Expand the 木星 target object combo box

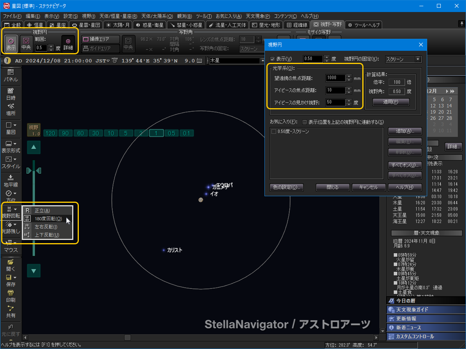point(263,61)
